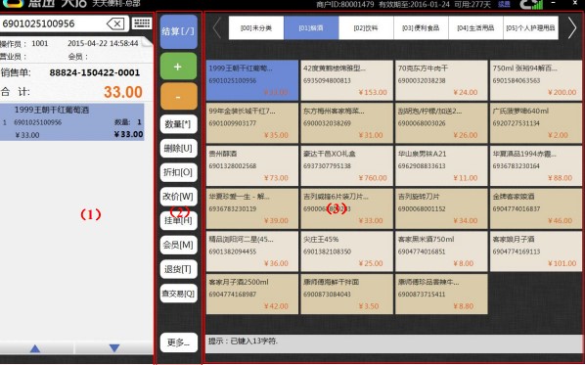Pick the highlighted product card with barcode 6901025100956
Viewport: 585px width, 365px height.
coord(252,80)
